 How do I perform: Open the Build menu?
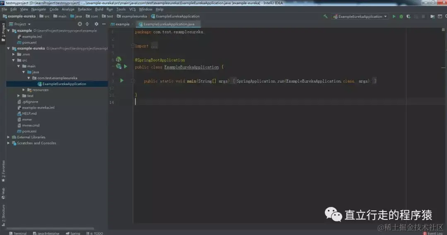(x=99, y=9)
